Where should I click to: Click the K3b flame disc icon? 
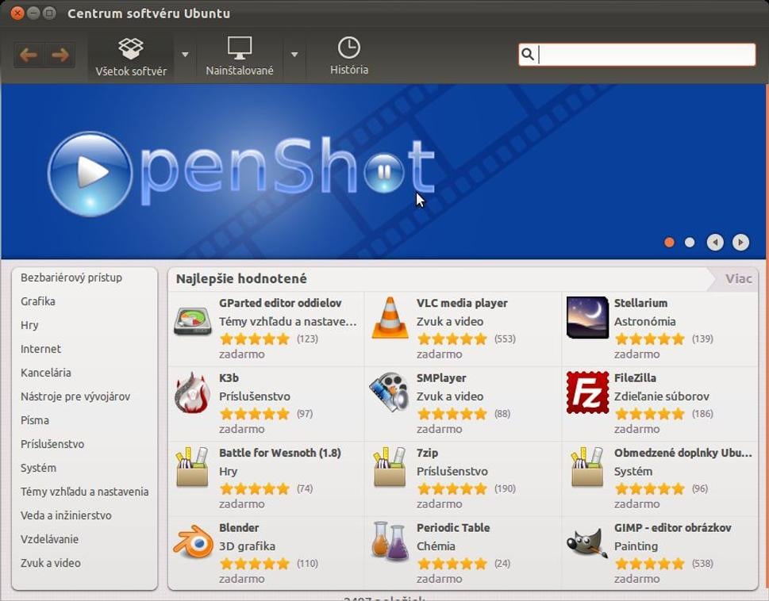point(192,392)
